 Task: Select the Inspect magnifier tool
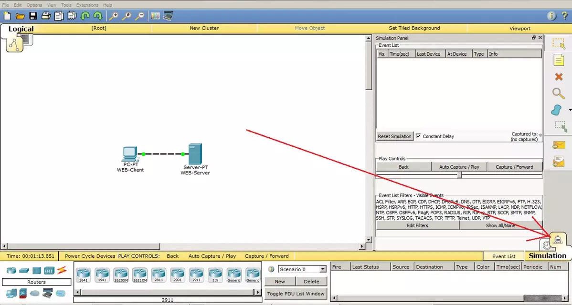(559, 93)
